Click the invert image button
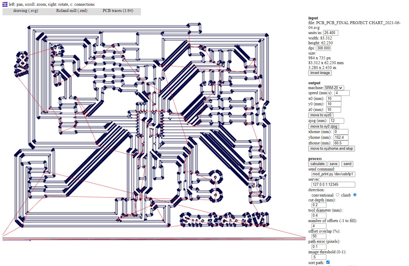 320,73
